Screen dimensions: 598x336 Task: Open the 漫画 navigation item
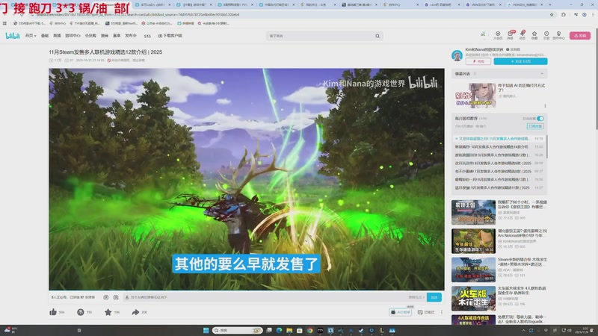(x=105, y=36)
